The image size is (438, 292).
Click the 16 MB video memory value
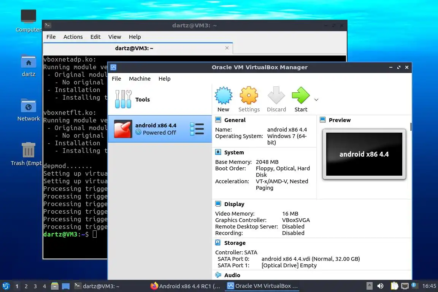pyautogui.click(x=290, y=214)
